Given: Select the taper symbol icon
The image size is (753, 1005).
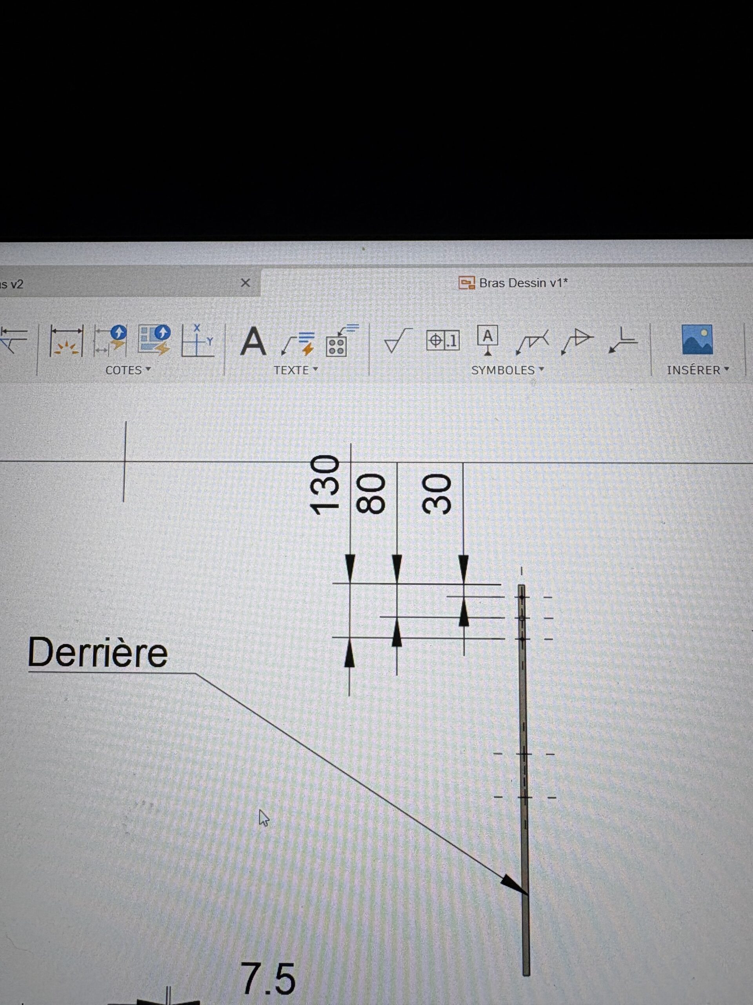Looking at the screenshot, I should coord(577,341).
